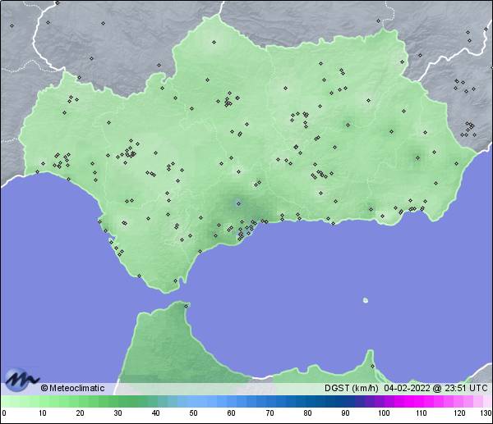This screenshot has height=424, width=493.
Task: Click the white swatch at 0 on scale
Action: click(4, 401)
